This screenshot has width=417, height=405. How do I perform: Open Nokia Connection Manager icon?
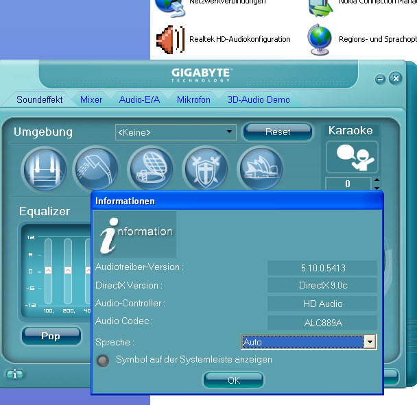[320, 8]
